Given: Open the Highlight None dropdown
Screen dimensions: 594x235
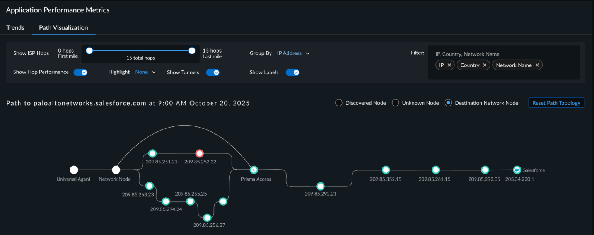Looking at the screenshot, I should (x=145, y=72).
